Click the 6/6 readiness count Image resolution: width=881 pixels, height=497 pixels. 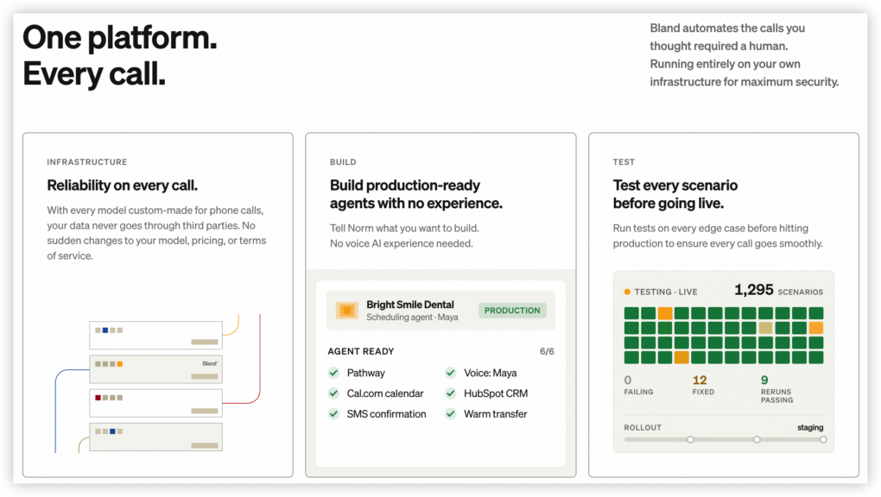(x=547, y=351)
